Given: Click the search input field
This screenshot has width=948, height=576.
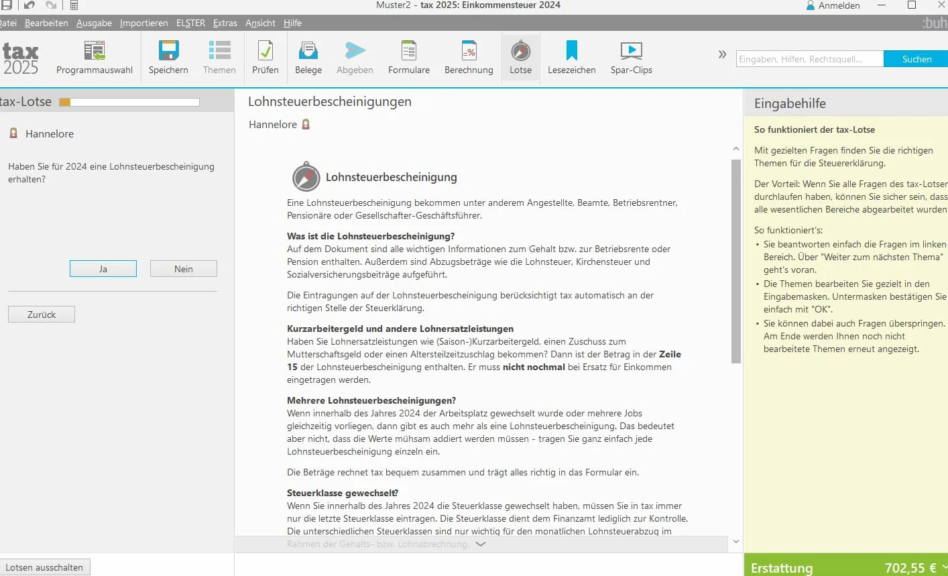Looking at the screenshot, I should coord(809,59).
